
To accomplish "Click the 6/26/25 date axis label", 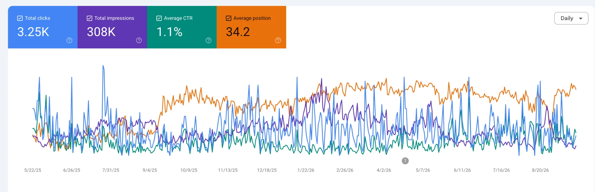I will tap(72, 170).
